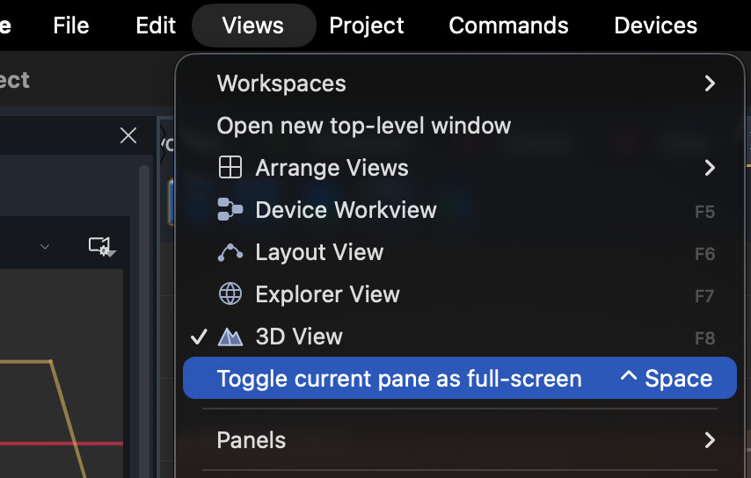The width and height of the screenshot is (751, 478).
Task: Open the Edit menu
Action: coord(156,25)
